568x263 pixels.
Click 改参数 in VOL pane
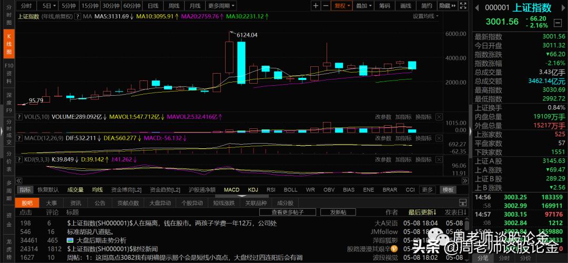coord(383,117)
